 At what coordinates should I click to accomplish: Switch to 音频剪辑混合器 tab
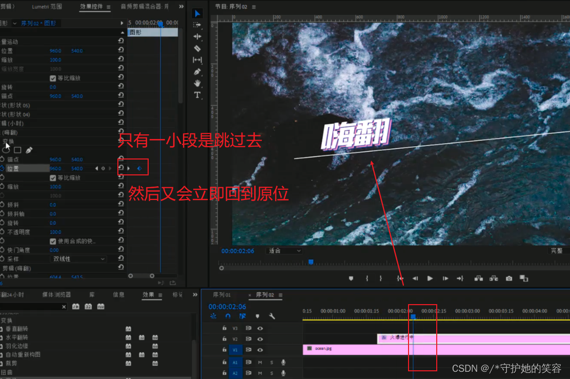(x=145, y=7)
